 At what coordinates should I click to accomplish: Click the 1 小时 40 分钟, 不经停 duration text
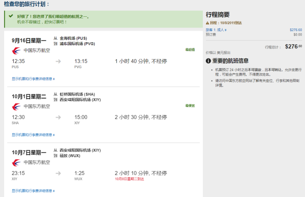click(x=141, y=62)
